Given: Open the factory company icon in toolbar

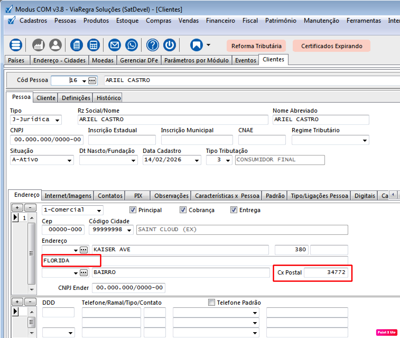Looking at the screenshot, I should 39,45.
